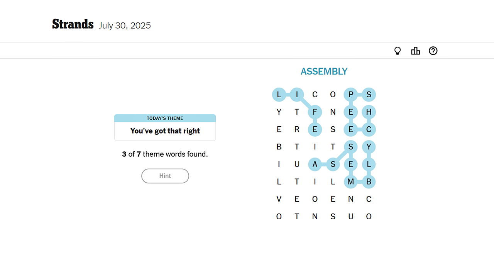
Task: Select the circled letter H on the right
Action: coord(369,112)
